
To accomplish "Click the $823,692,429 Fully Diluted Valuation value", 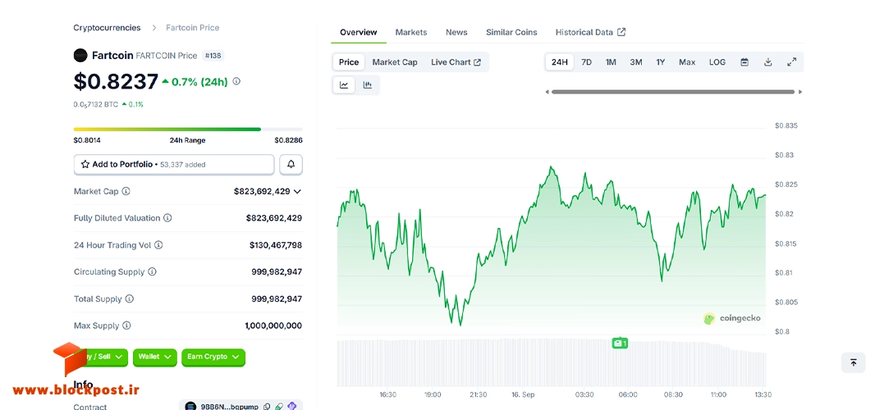I will click(274, 218).
